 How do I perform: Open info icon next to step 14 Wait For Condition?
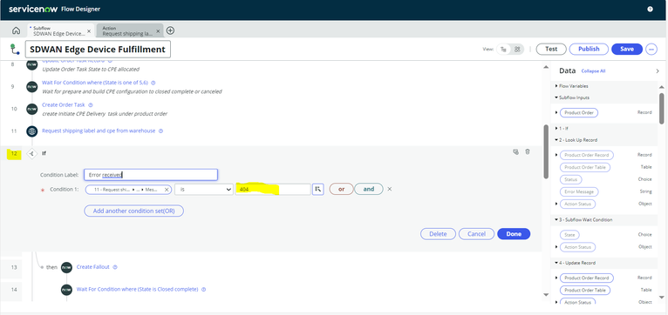tap(204, 290)
